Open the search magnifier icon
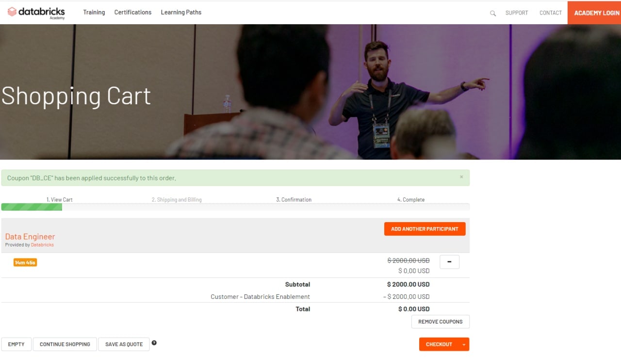This screenshot has width=621, height=358. click(493, 13)
